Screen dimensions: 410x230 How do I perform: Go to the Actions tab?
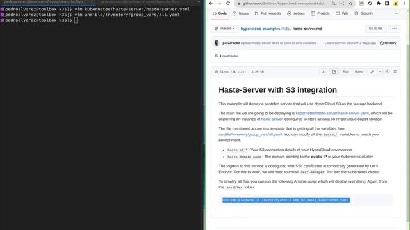pyautogui.click(x=296, y=13)
